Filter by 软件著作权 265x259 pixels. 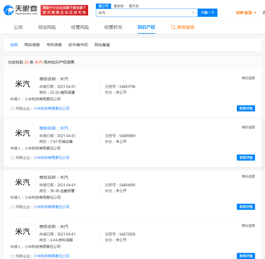coord(78,45)
